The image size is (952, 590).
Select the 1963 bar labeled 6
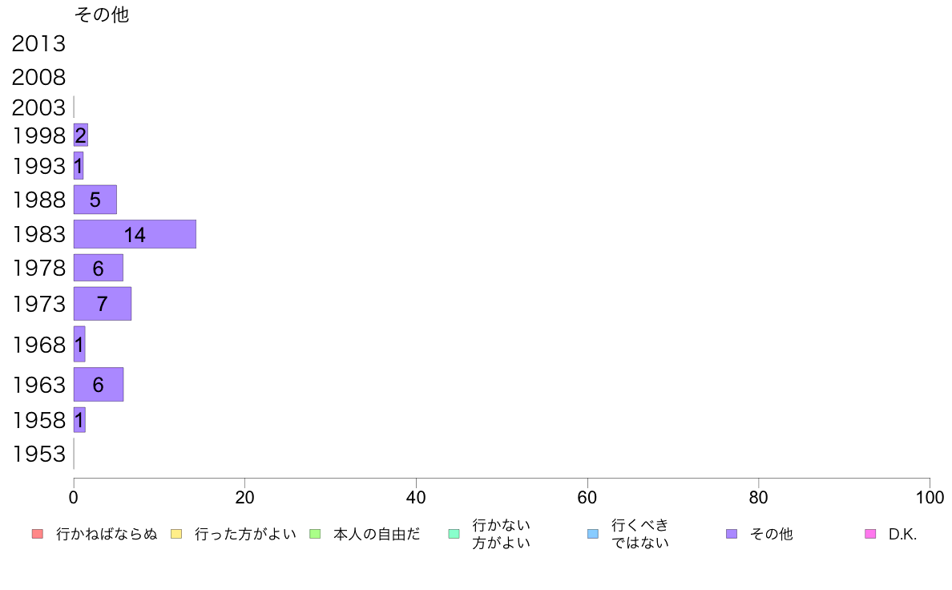coord(99,384)
